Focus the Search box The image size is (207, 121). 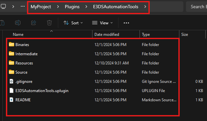[196, 7]
